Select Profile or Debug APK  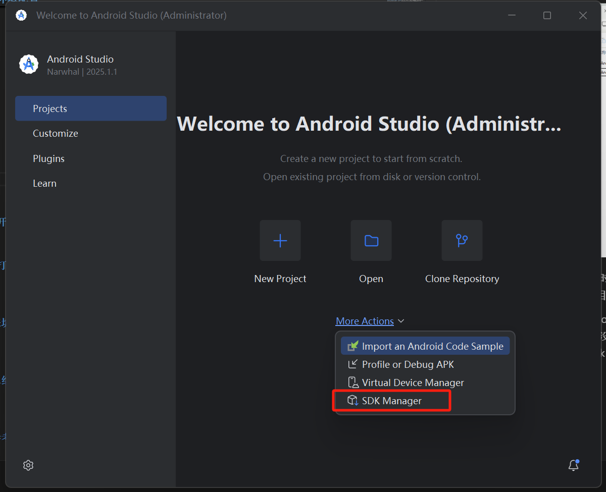pos(425,364)
